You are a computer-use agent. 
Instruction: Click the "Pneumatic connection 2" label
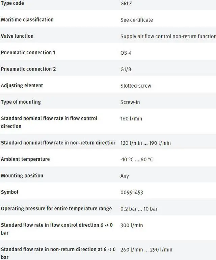[x=28, y=69]
